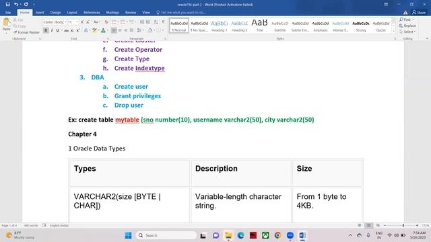Justify the paragraph text
Screen dimensions: 431x242
pos(131,30)
